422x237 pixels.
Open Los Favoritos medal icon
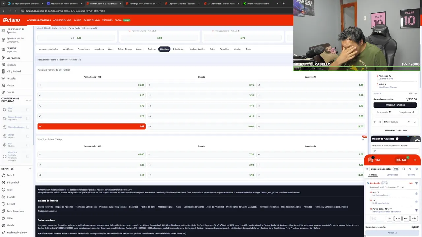[3, 58]
